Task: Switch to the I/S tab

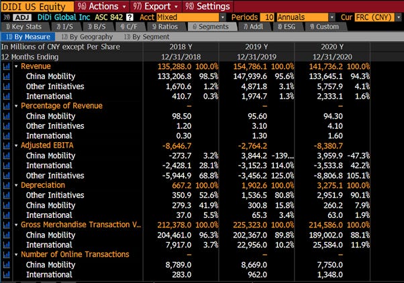Action: point(64,27)
